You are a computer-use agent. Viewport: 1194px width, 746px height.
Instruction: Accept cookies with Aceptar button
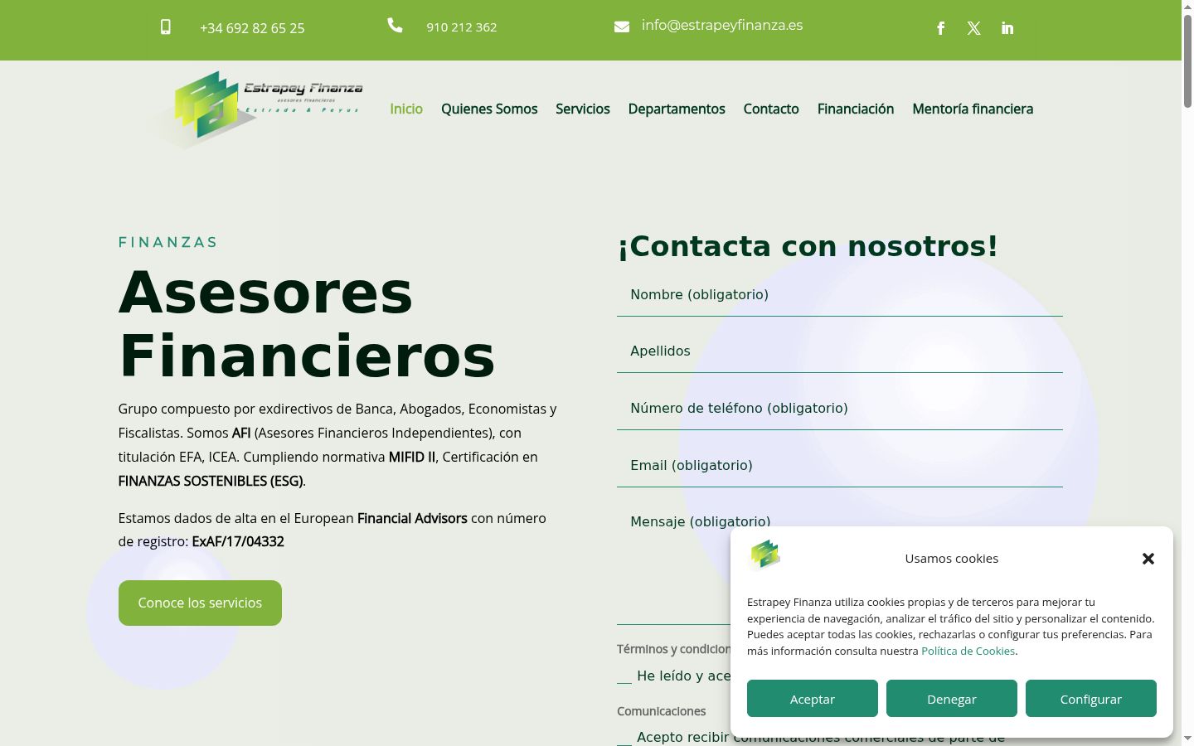tap(813, 699)
